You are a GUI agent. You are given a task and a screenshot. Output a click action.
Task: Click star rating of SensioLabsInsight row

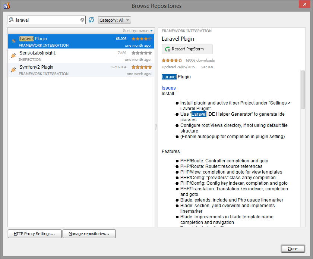pos(142,53)
